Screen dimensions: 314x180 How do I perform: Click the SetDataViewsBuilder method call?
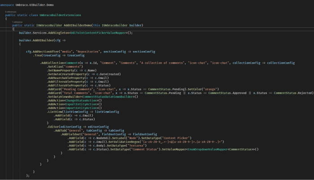pyautogui.click(x=67, y=96)
